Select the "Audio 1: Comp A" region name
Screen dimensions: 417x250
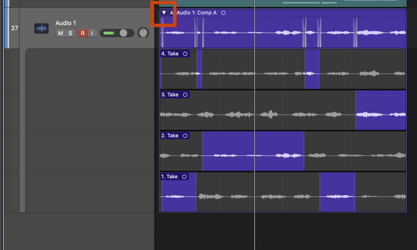[197, 13]
